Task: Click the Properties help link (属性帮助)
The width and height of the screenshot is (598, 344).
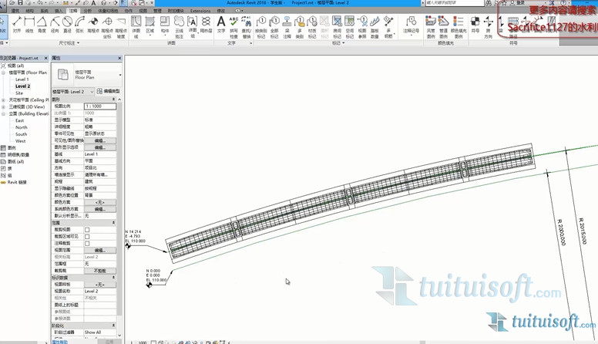Action: pyautogui.click(x=60, y=341)
